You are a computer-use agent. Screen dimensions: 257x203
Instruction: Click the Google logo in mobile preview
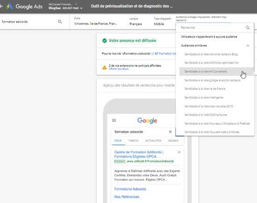(147, 121)
